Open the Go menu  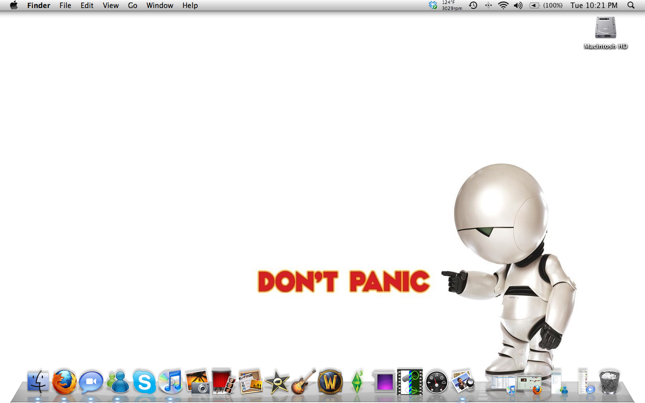133,6
